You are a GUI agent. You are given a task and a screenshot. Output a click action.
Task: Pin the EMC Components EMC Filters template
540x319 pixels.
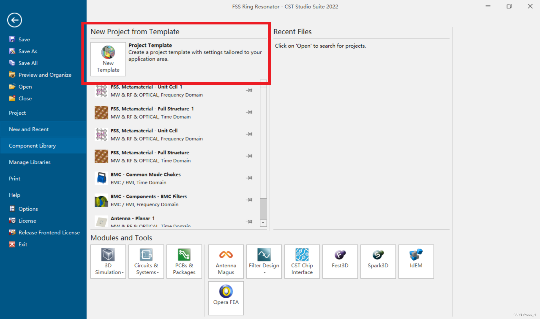click(x=249, y=200)
